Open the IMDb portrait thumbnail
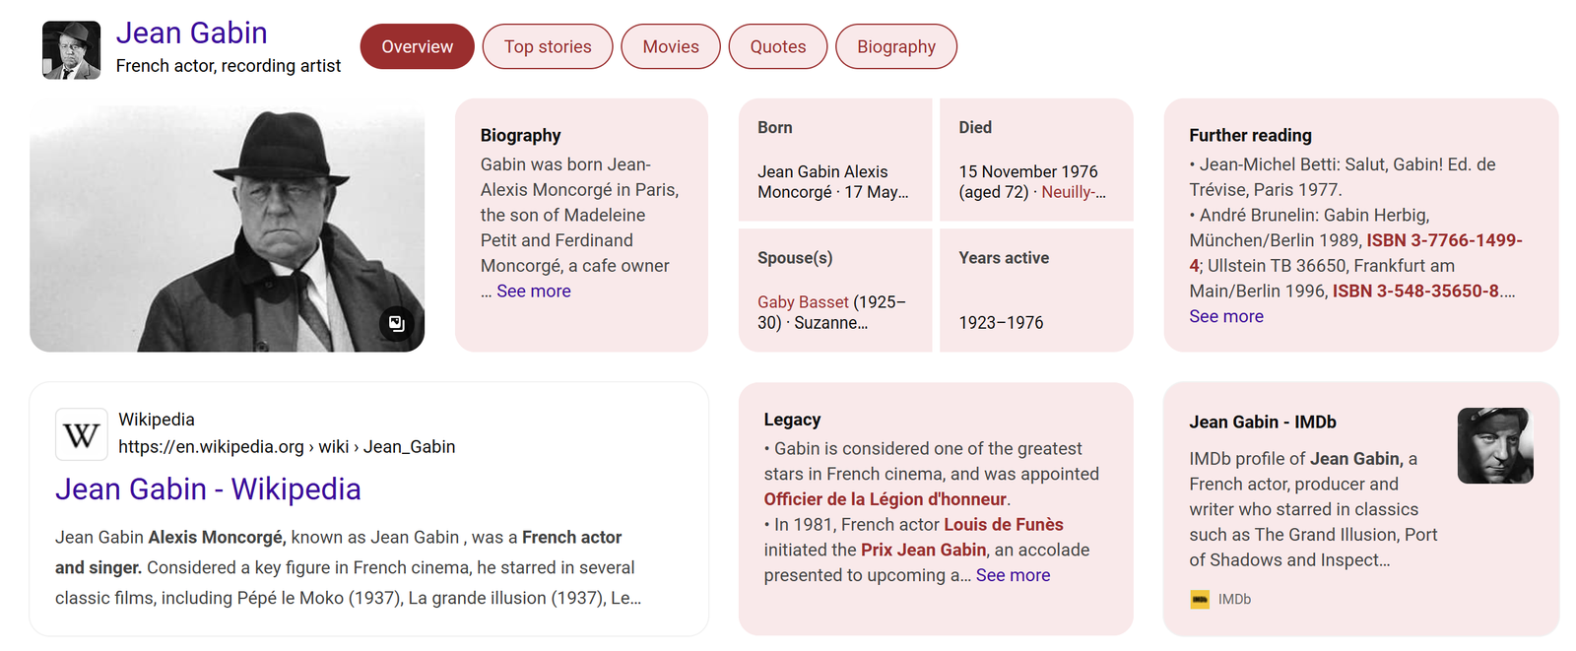Viewport: 1576px width, 651px height. [x=1494, y=445]
